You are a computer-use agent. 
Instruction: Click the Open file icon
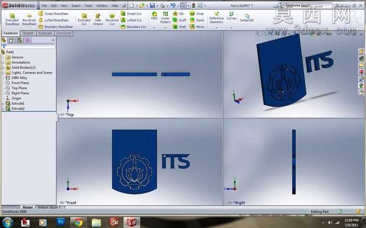point(142,5)
